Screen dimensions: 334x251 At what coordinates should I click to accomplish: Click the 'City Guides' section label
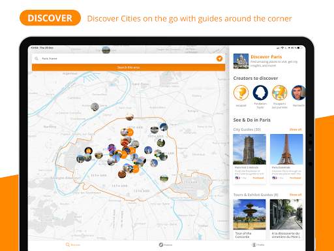tap(247, 129)
